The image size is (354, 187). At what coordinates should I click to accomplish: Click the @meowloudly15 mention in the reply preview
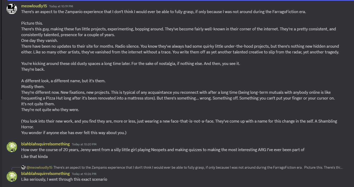[39, 167]
